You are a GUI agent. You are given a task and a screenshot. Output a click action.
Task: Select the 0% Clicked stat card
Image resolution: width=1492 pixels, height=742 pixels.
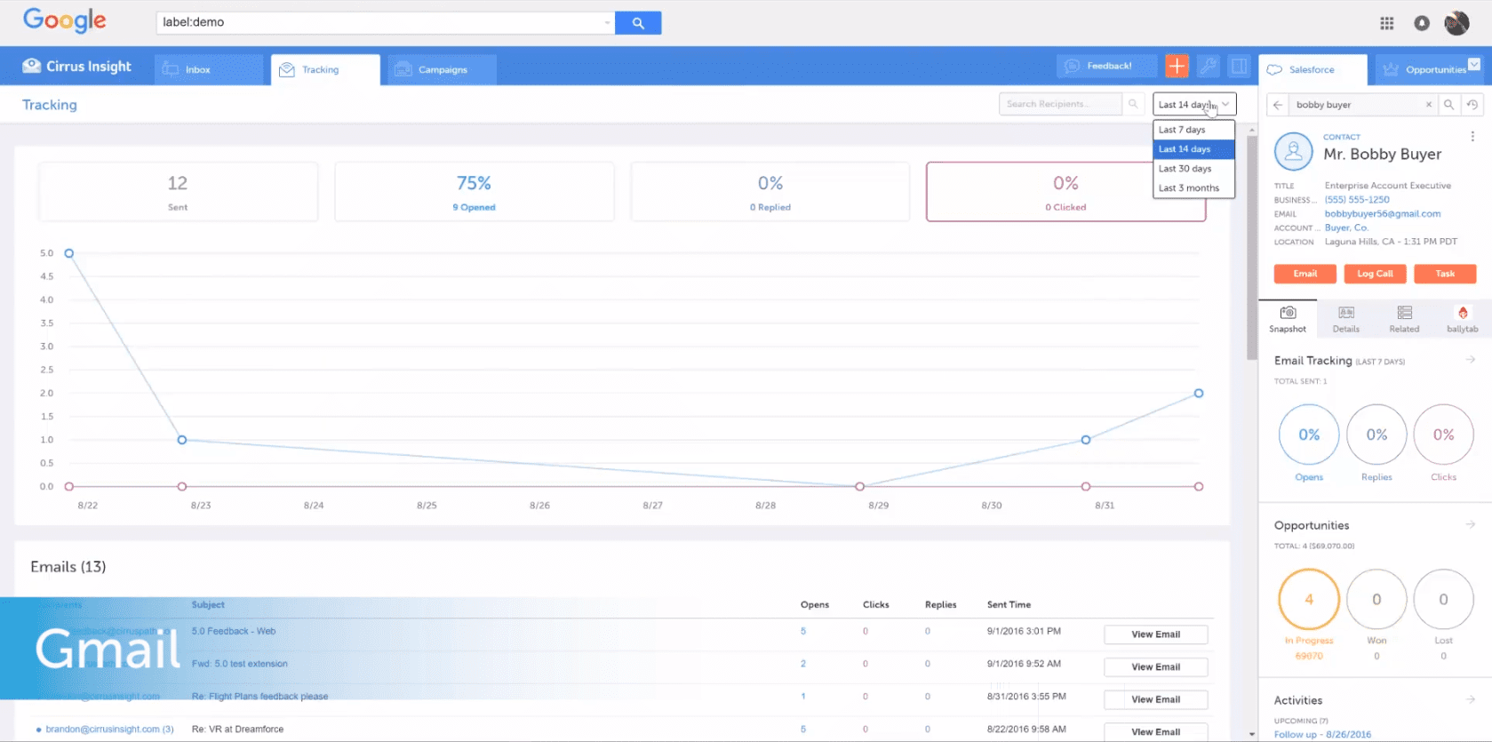(1065, 191)
